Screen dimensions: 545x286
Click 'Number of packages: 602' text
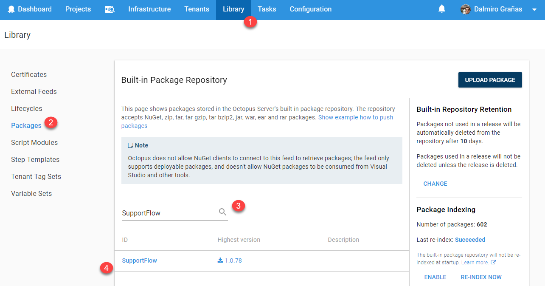coord(452,224)
